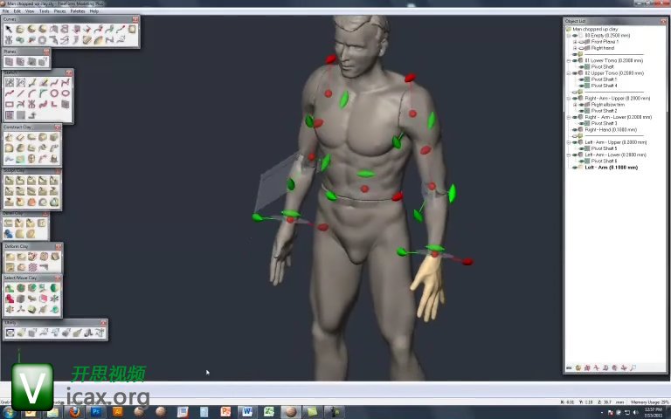
Task: Open the Palettes menu
Action: click(x=78, y=11)
